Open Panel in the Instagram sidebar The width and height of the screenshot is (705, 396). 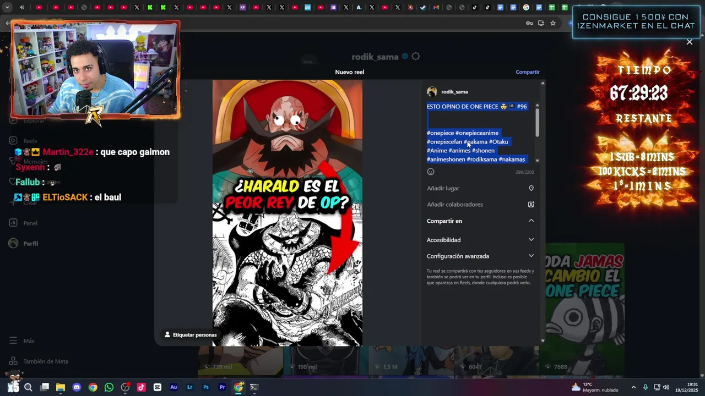[24, 223]
